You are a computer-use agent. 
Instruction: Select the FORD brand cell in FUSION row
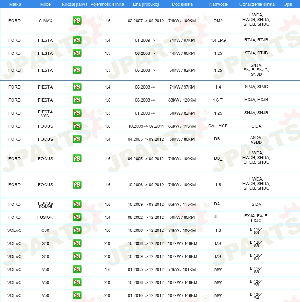(15, 217)
